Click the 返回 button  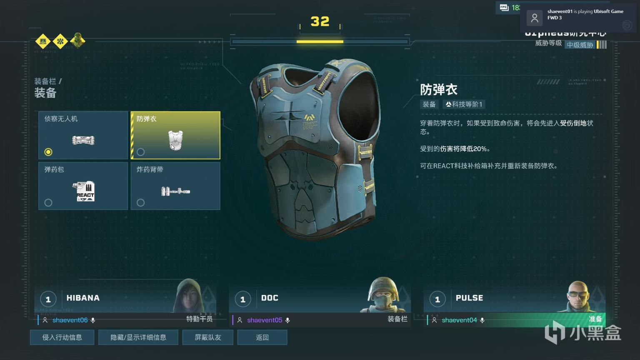pyautogui.click(x=262, y=337)
